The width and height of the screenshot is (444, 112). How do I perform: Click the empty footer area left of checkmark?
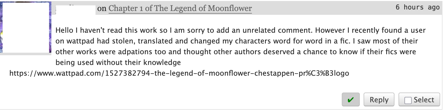tap(180, 100)
